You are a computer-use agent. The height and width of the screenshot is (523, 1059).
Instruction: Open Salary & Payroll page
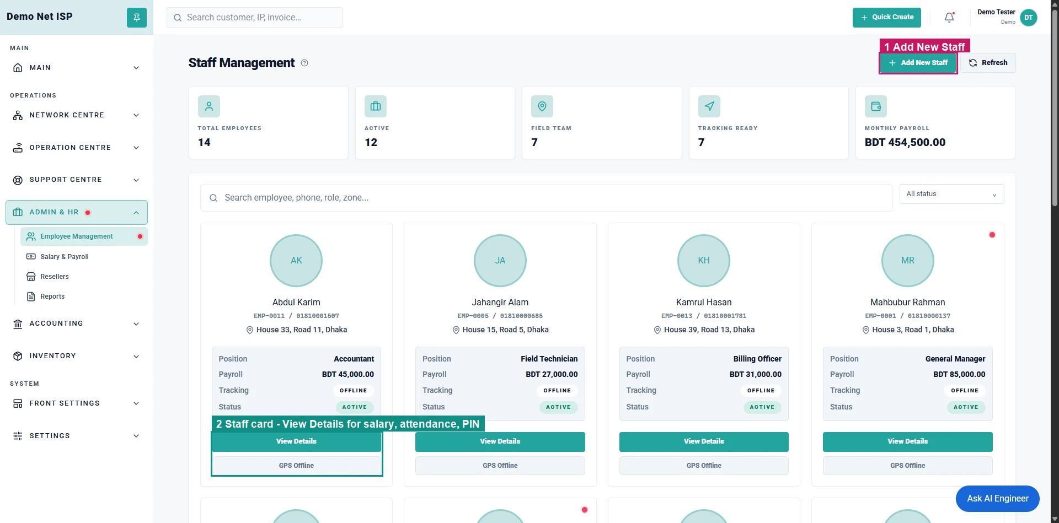click(84, 257)
